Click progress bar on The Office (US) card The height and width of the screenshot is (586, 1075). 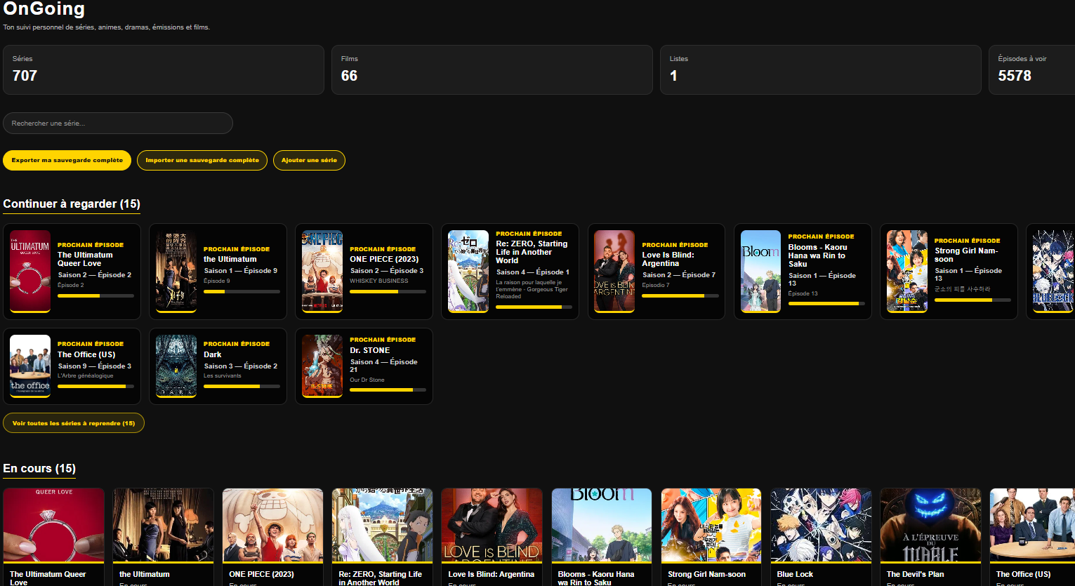[x=95, y=386]
